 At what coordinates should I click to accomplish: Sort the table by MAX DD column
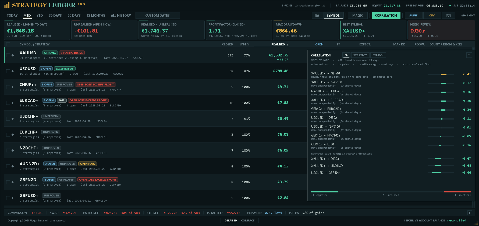pos(399,44)
